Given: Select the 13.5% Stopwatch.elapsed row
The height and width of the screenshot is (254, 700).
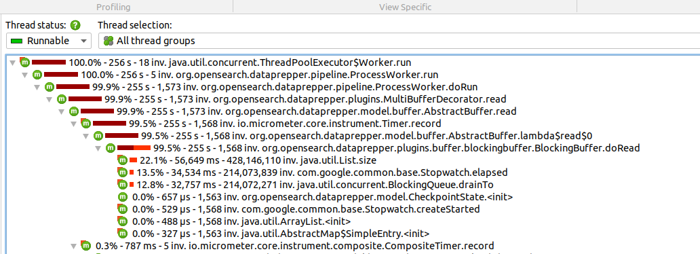Looking at the screenshot, I should click(x=322, y=173).
